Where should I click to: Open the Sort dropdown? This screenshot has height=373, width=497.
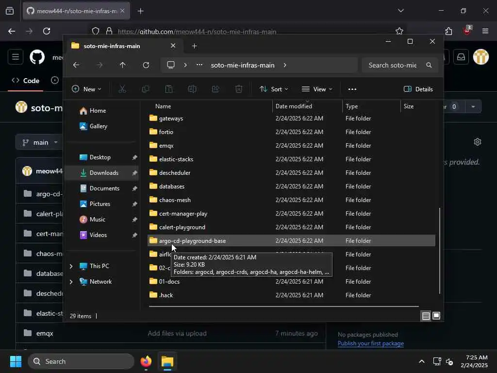[x=274, y=89]
